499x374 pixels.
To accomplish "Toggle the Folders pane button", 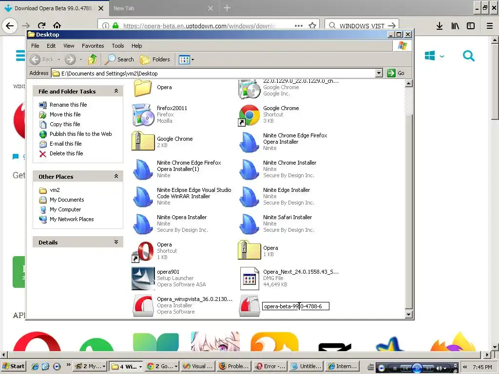I will pos(155,59).
